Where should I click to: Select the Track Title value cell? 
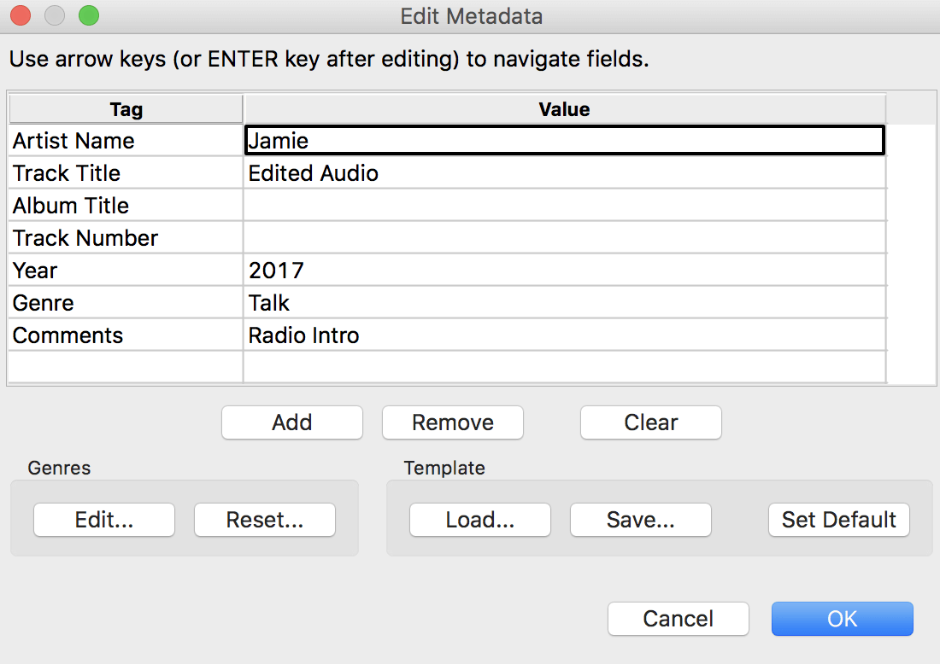coord(564,173)
